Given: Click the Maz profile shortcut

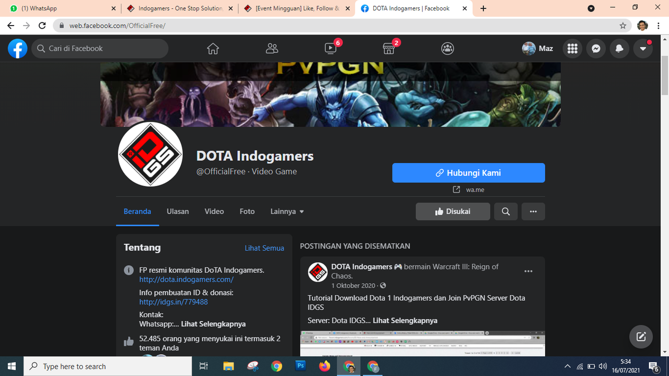Looking at the screenshot, I should pyautogui.click(x=538, y=49).
